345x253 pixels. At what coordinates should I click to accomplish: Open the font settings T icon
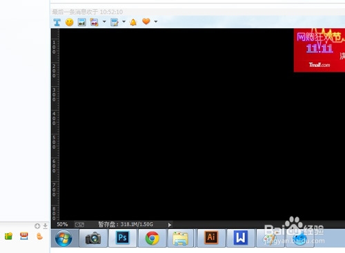click(x=57, y=22)
